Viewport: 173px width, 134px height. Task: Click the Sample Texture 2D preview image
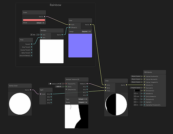pyautogui.click(x=76, y=116)
